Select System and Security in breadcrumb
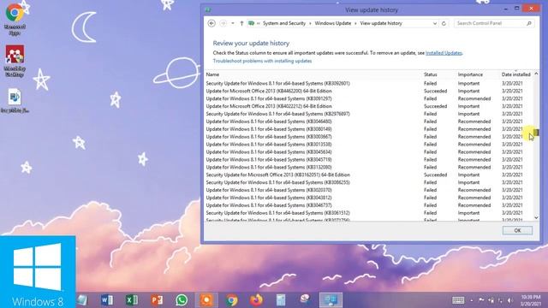This screenshot has height=308, width=548. coord(284,23)
